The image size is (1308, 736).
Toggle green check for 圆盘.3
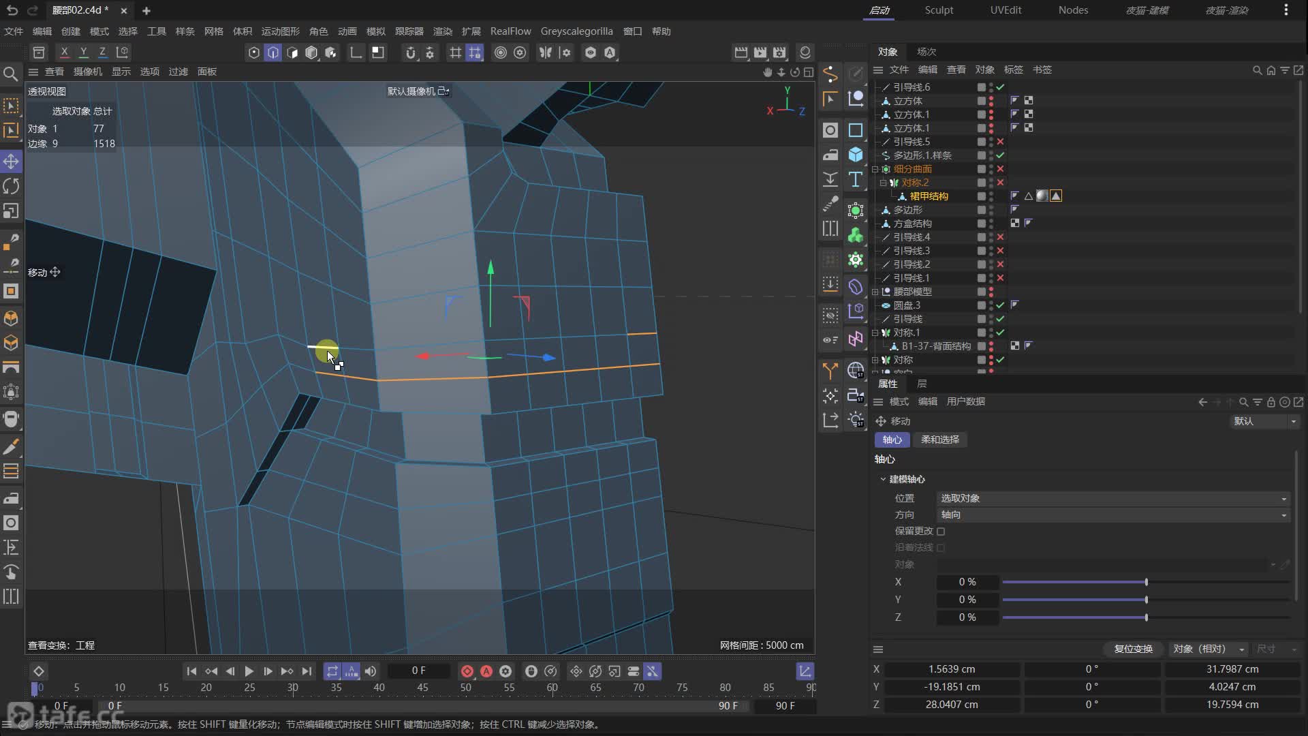pos(1000,305)
